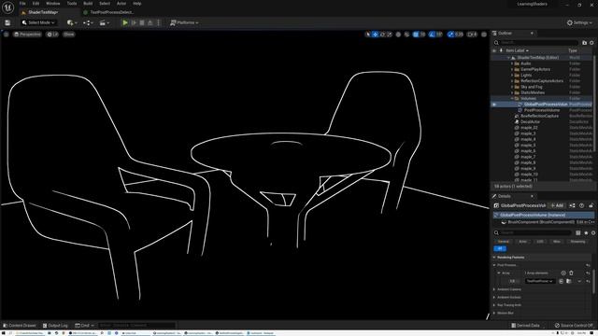Click the Outliner search field

coord(535,43)
